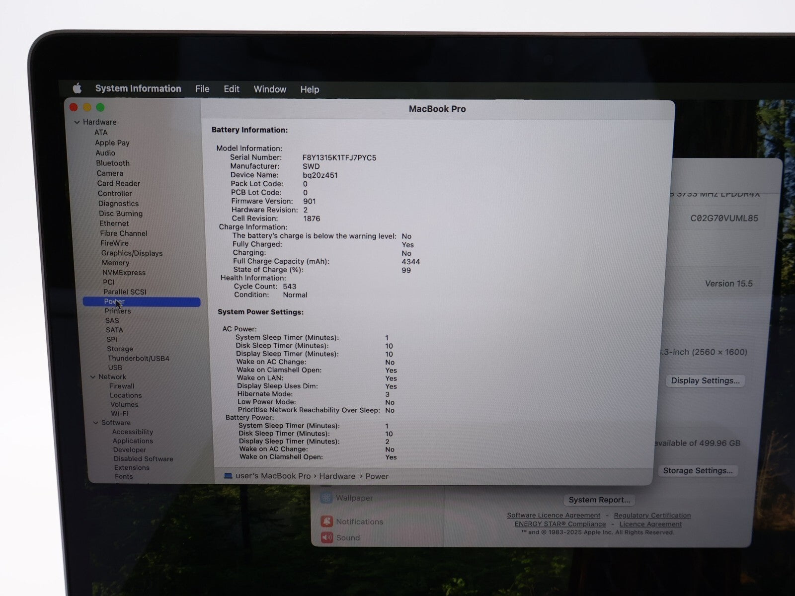This screenshot has height=596, width=795.
Task: Open Software Licence Agreement link
Action: [554, 516]
